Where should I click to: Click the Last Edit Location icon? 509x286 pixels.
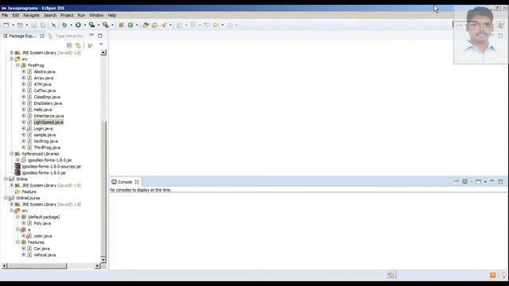207,25
